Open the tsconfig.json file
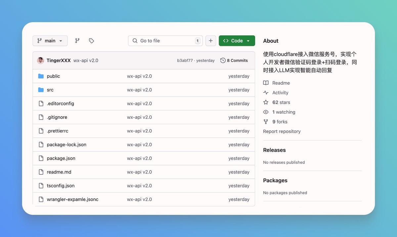Viewport: 397px width, 237px height. tap(61, 186)
